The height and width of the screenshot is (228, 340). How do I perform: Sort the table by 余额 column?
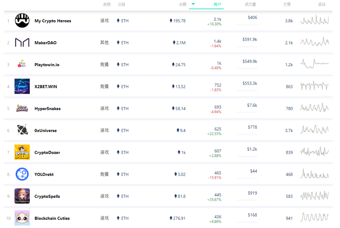click(183, 4)
